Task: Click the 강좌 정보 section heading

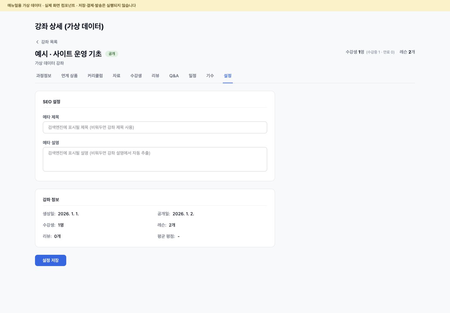Action: (x=51, y=200)
